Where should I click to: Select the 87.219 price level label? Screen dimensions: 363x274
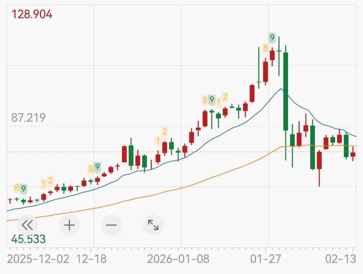tap(28, 118)
